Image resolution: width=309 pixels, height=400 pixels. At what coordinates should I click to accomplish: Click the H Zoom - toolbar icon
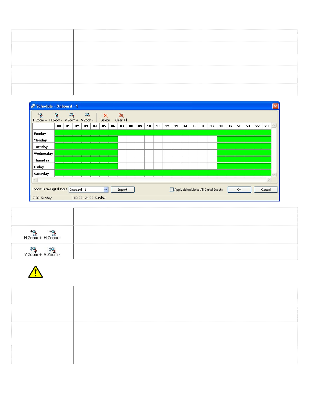pos(56,115)
